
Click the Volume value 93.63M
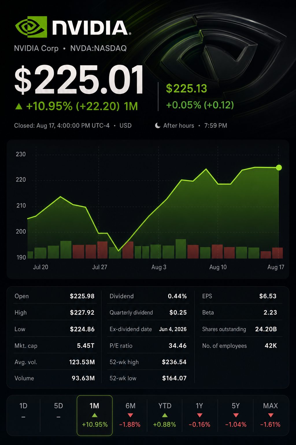click(83, 378)
